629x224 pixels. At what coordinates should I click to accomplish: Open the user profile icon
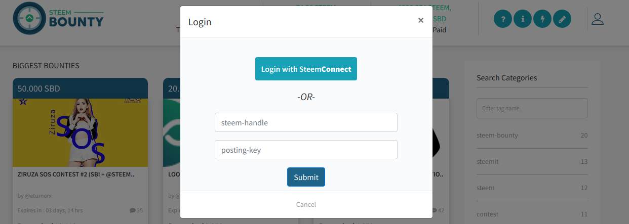click(598, 19)
